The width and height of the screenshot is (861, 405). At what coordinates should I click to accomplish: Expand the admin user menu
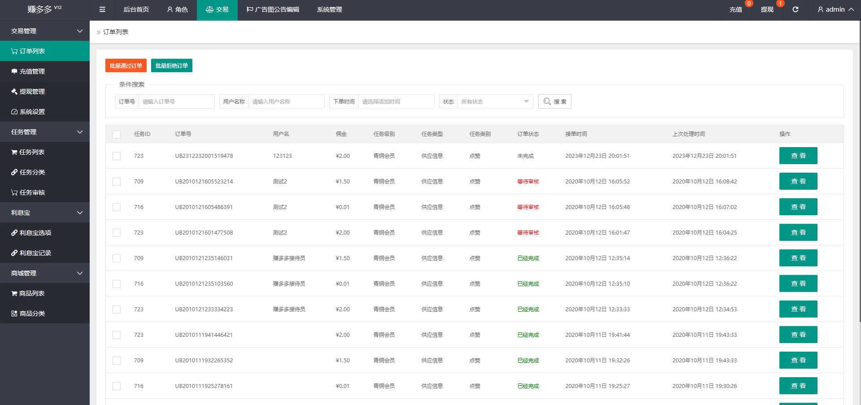[x=835, y=9]
